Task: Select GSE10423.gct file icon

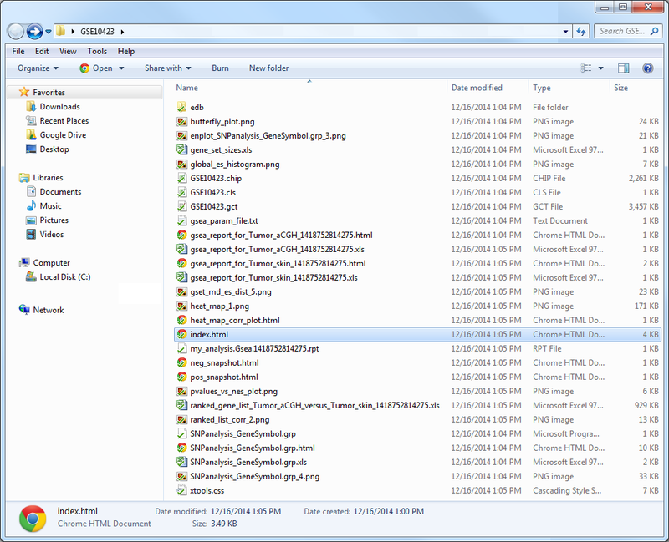Action: click(x=181, y=206)
